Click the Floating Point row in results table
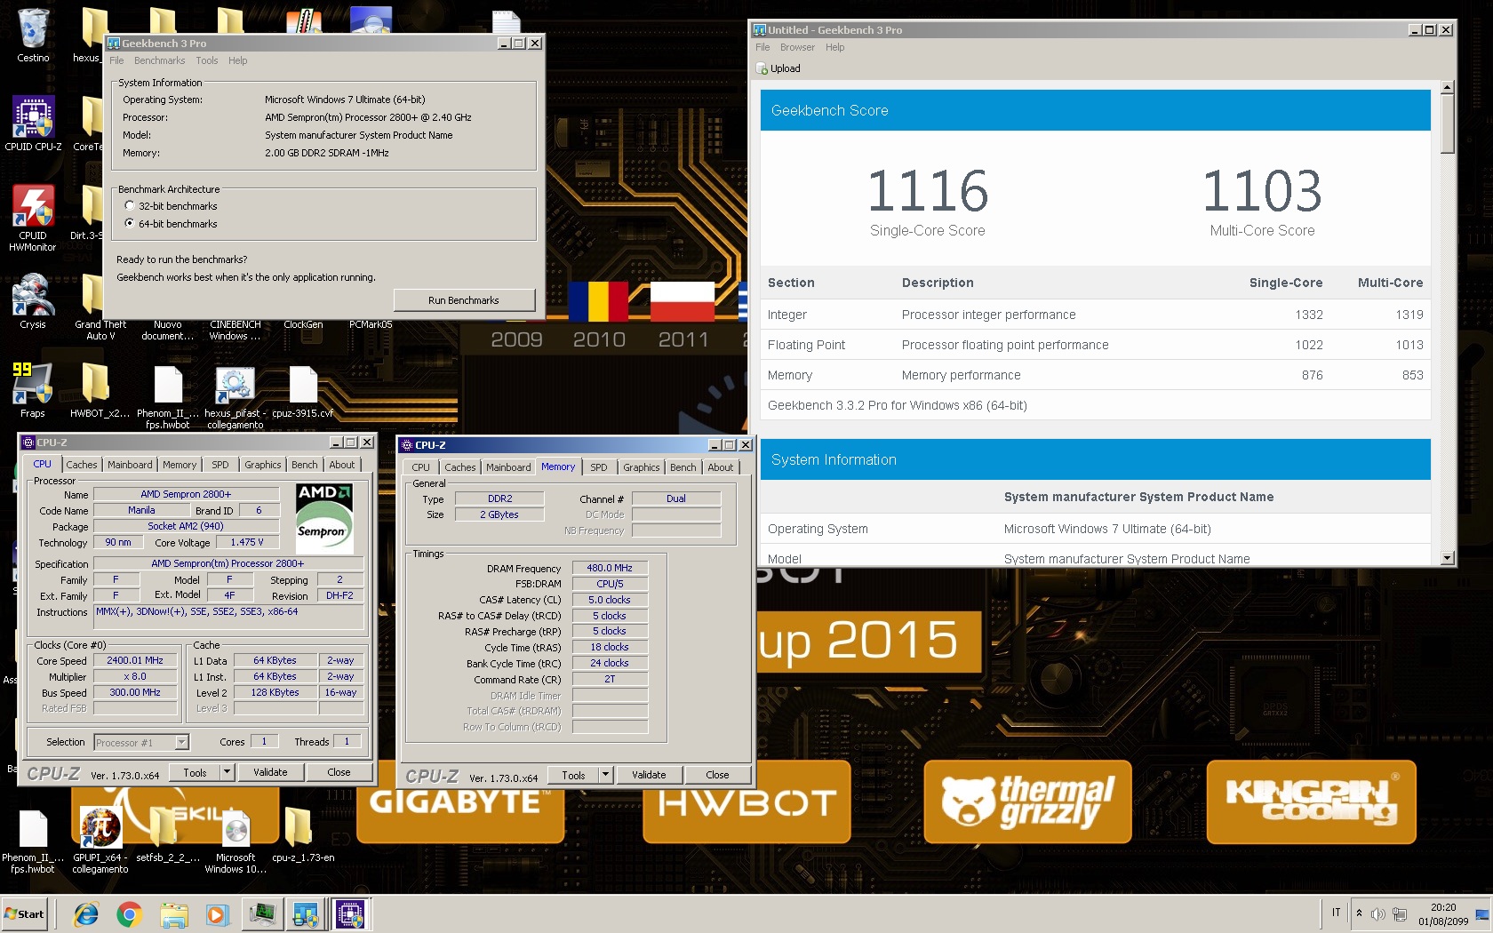The image size is (1493, 933). (1096, 345)
